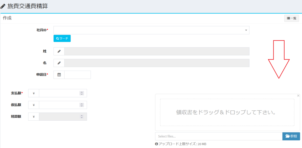Click the 姓 text field
302x148 pixels.
(157, 51)
